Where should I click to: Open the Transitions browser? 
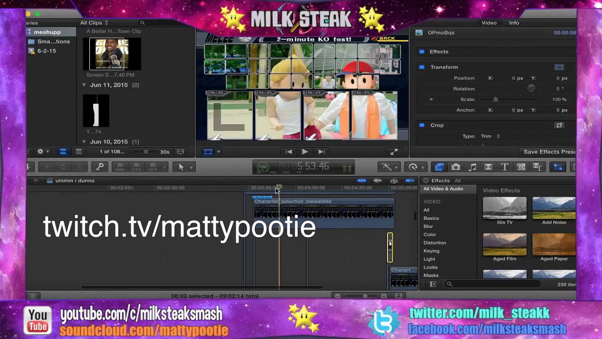click(488, 167)
